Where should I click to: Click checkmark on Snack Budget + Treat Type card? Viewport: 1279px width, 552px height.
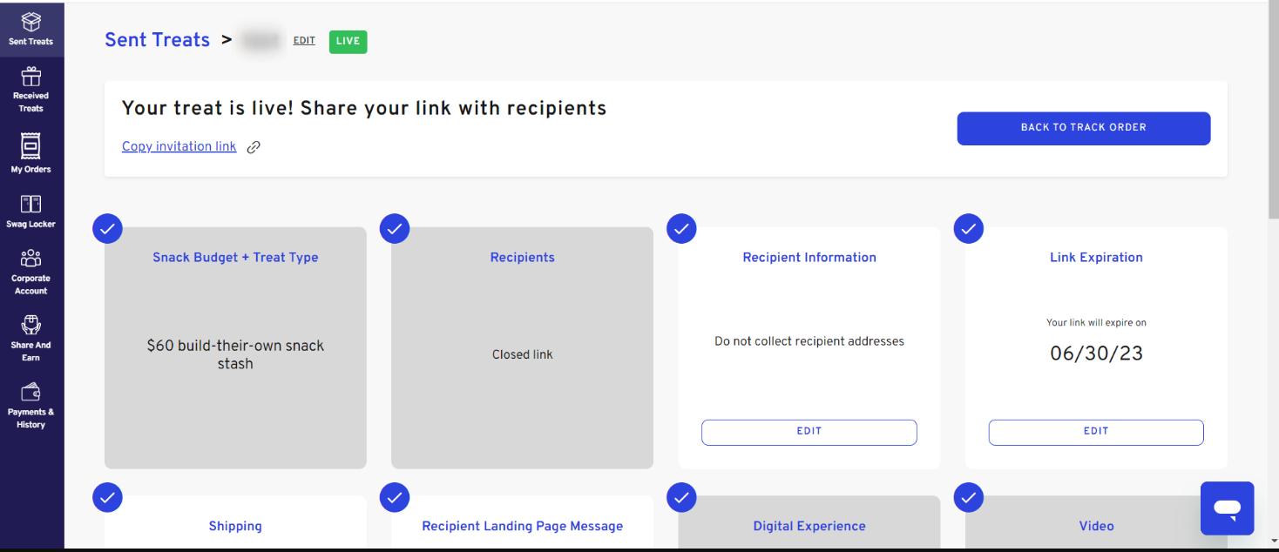click(107, 229)
